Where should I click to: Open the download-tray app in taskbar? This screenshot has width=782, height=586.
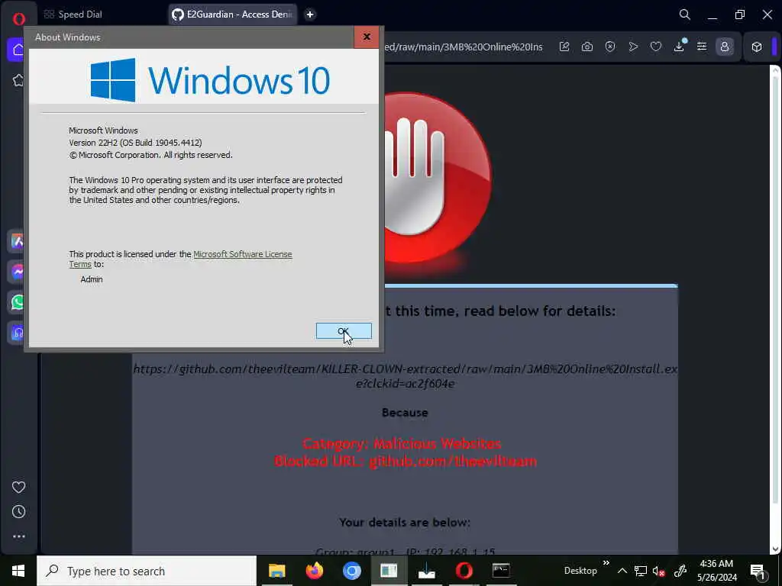point(426,571)
